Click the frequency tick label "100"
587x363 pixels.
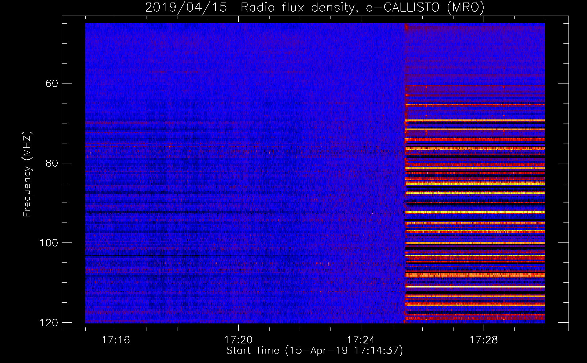tap(49, 243)
